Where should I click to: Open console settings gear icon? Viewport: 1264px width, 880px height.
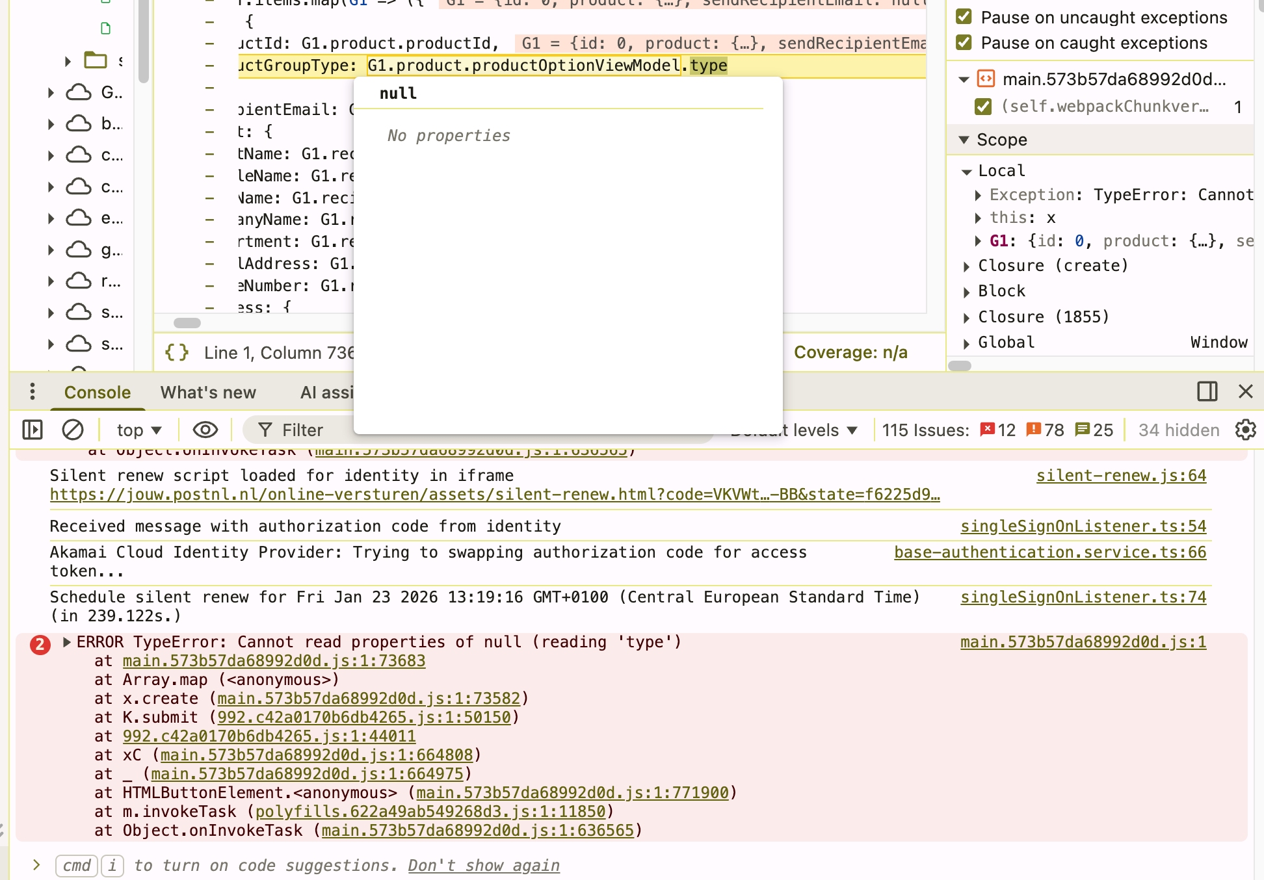(x=1245, y=430)
